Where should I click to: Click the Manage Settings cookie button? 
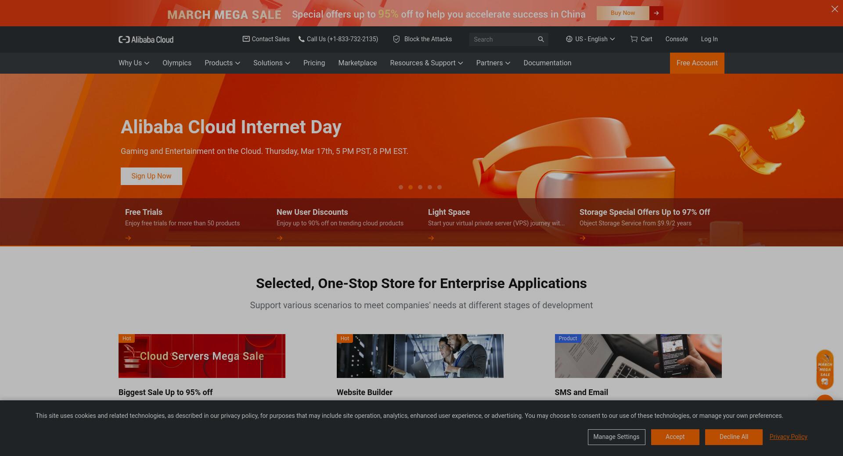[616, 437]
